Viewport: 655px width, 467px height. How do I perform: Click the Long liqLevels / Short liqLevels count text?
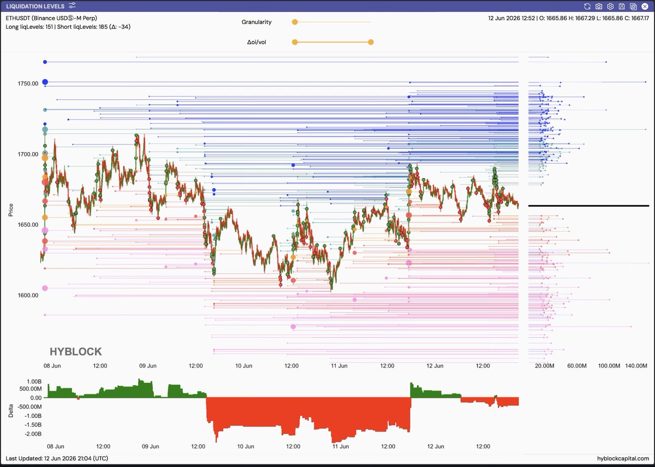tap(68, 27)
